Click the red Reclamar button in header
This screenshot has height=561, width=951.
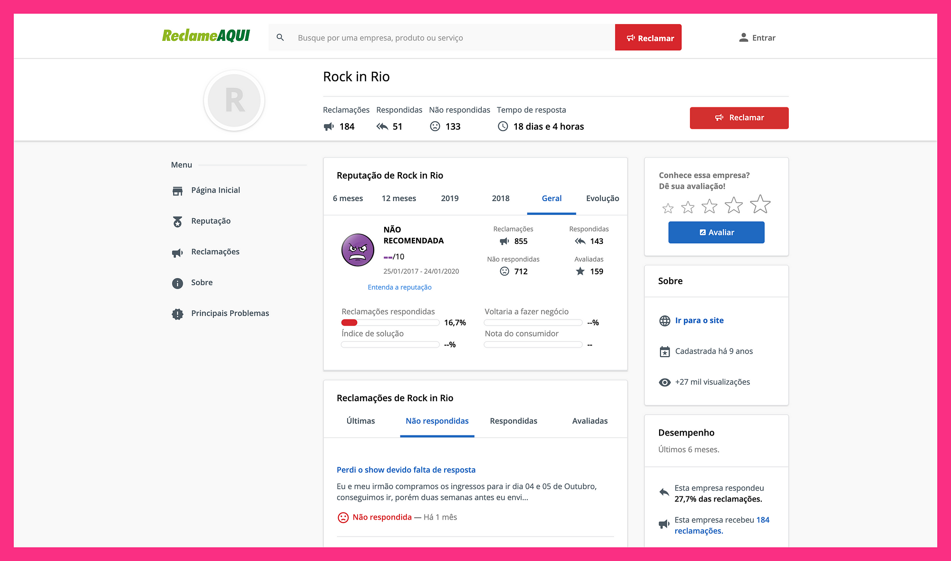(648, 38)
